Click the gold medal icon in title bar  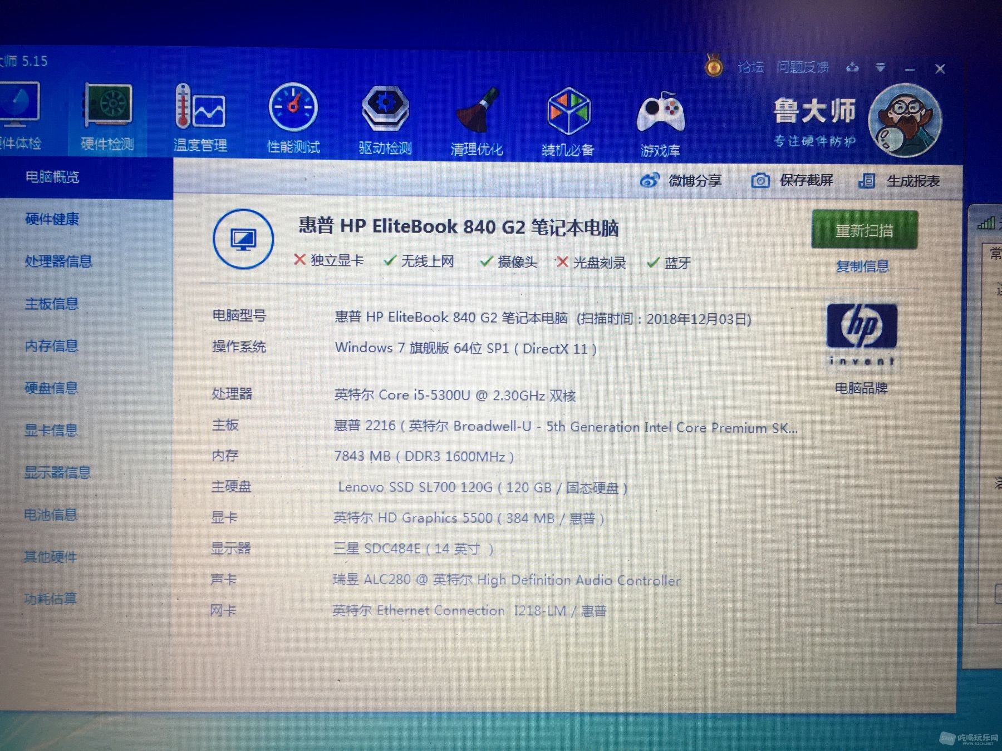(x=714, y=66)
